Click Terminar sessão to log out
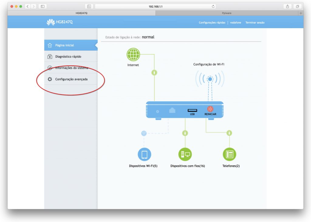Screen dimensions: 311x222 pyautogui.click(x=255, y=22)
